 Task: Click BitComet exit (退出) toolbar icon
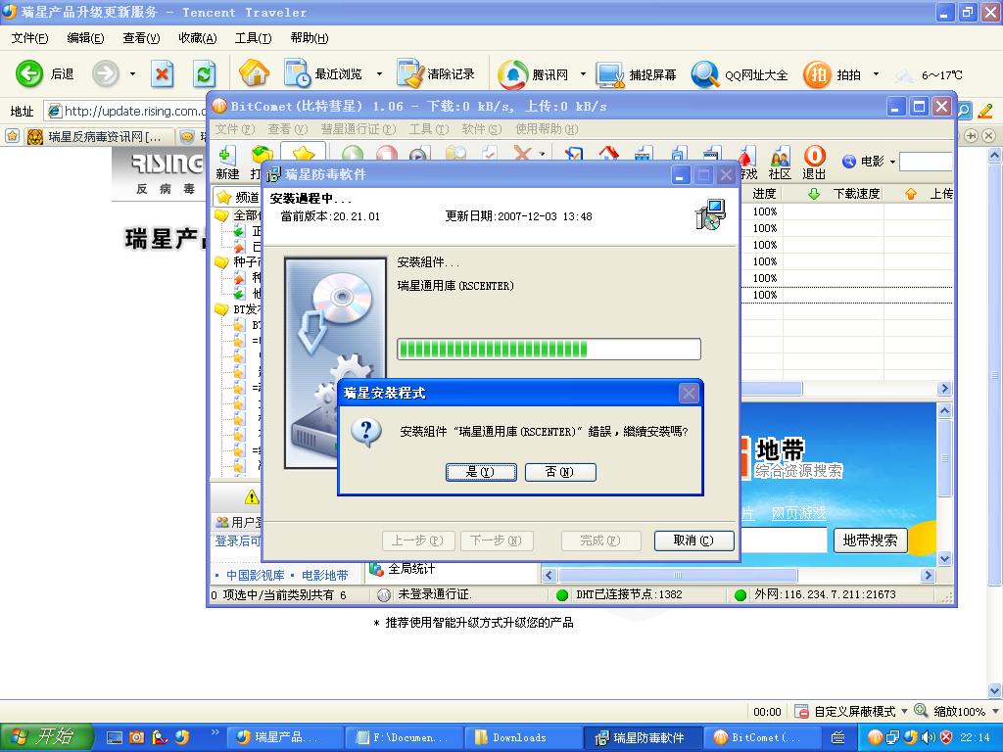click(x=814, y=164)
